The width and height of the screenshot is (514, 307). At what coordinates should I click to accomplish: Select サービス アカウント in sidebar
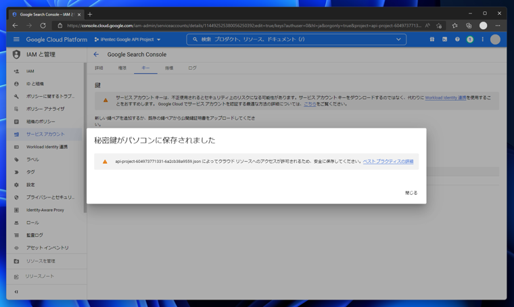click(45, 135)
